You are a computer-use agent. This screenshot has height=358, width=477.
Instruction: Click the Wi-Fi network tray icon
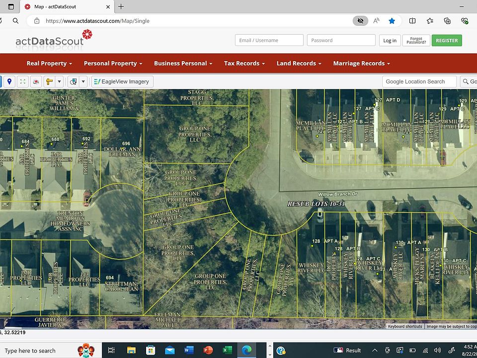pos(426,351)
